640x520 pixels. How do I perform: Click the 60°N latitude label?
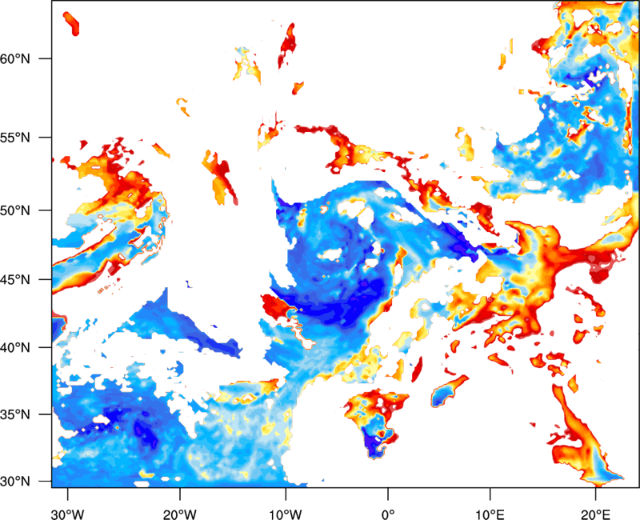[x=15, y=58]
